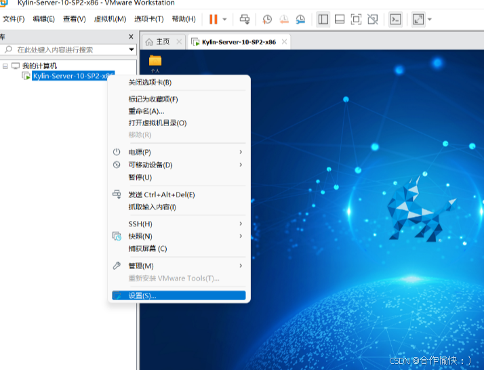484x370 pixels.
Task: Choose 发送 Ctrl+Alt+Del(E) in the context menu
Action: click(179, 194)
